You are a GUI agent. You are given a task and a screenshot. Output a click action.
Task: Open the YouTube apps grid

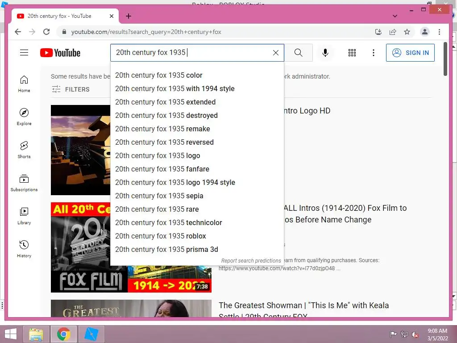[x=352, y=53]
